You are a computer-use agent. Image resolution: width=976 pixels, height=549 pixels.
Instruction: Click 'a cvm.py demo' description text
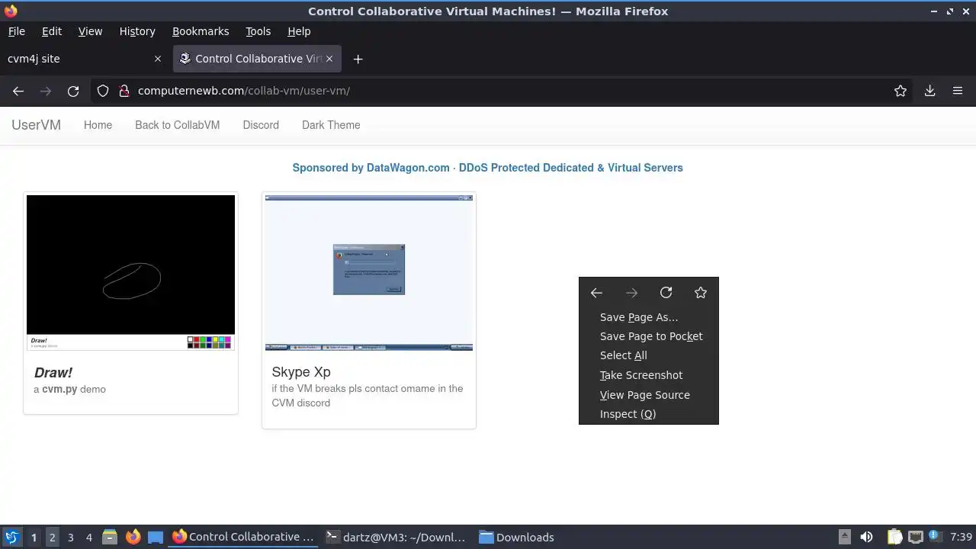click(x=69, y=389)
